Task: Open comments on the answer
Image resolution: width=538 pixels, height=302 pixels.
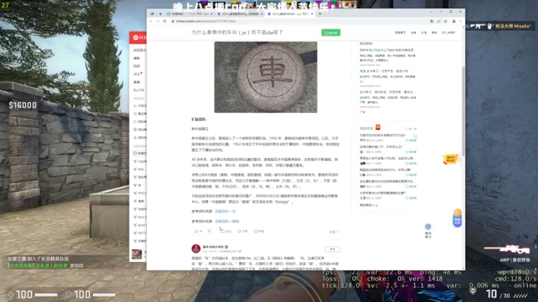Action: (226, 232)
